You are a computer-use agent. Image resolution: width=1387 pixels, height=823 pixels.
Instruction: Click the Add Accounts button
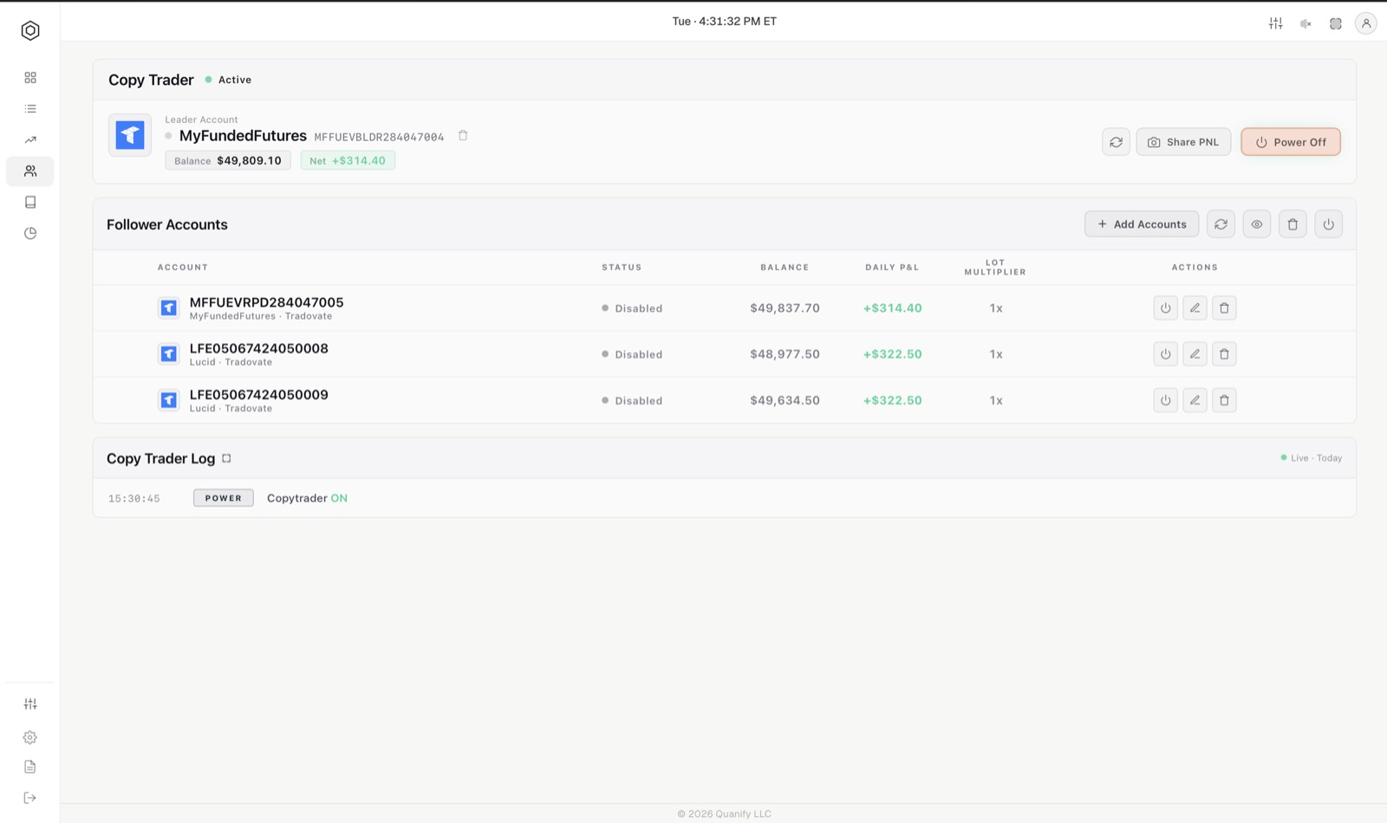pos(1142,224)
